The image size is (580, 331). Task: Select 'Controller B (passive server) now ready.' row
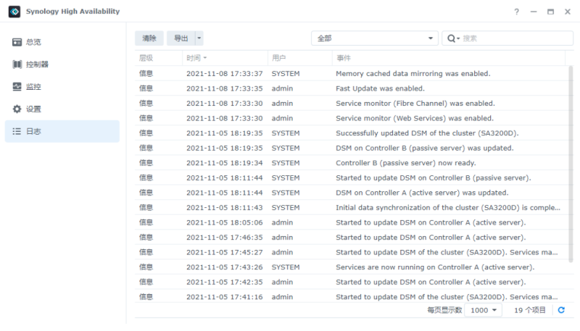coord(352,163)
